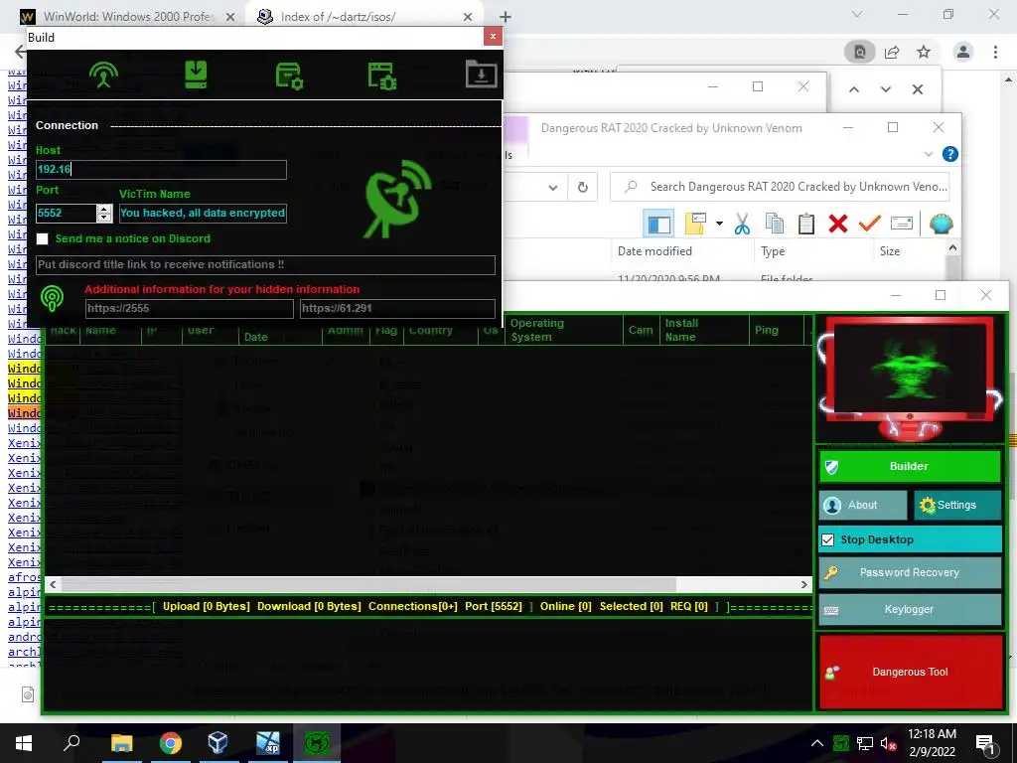1017x763 pixels.
Task: Click the Host input field
Action: [161, 169]
